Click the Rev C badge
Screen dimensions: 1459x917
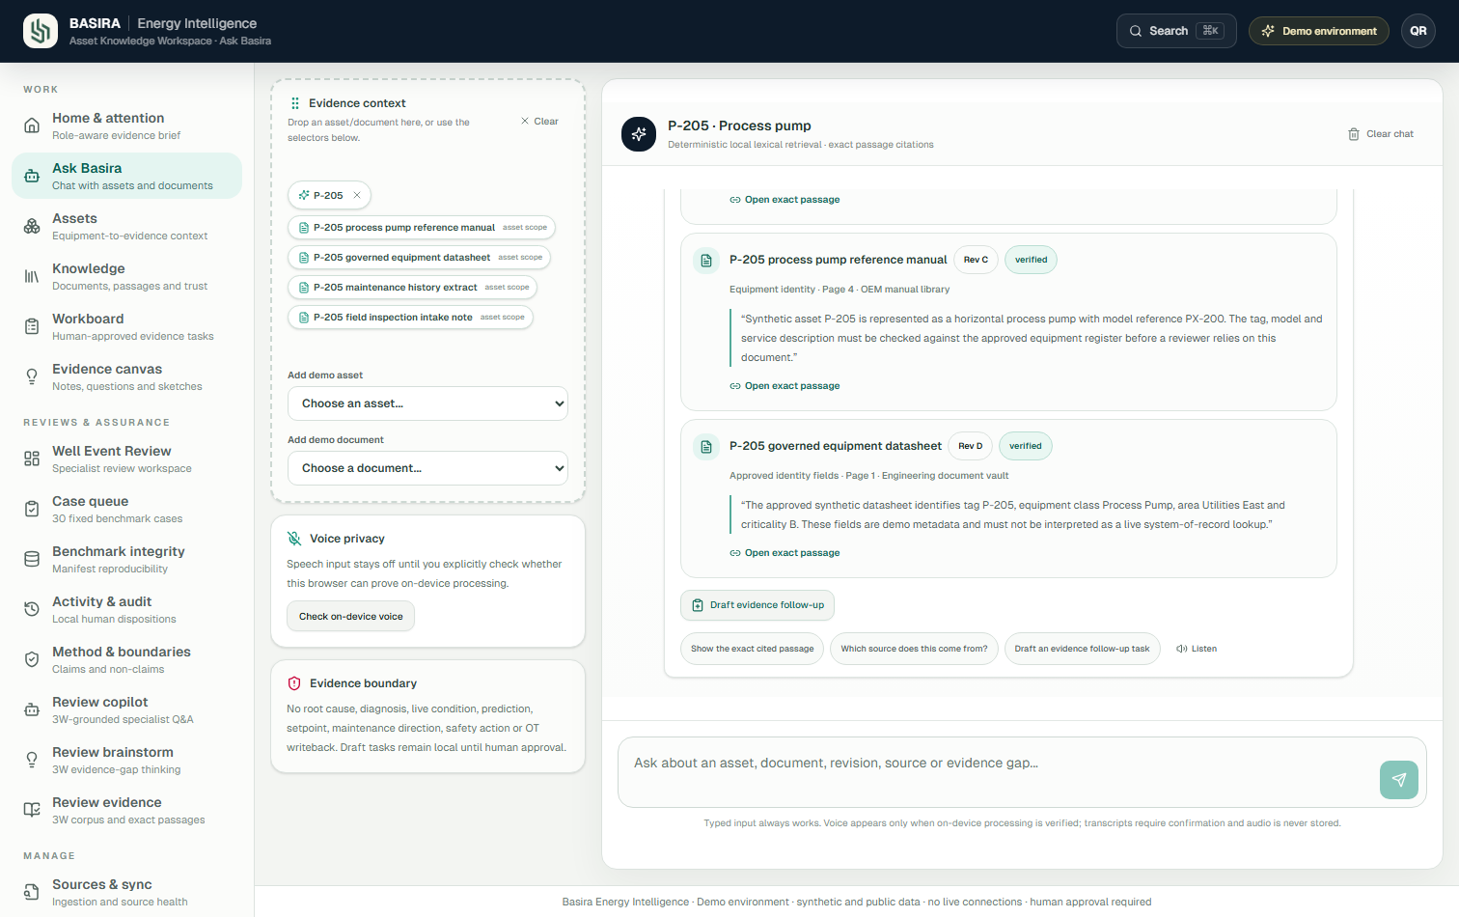click(x=976, y=260)
